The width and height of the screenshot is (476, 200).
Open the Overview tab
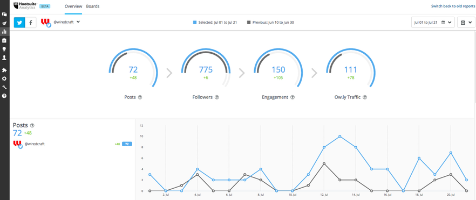[73, 6]
